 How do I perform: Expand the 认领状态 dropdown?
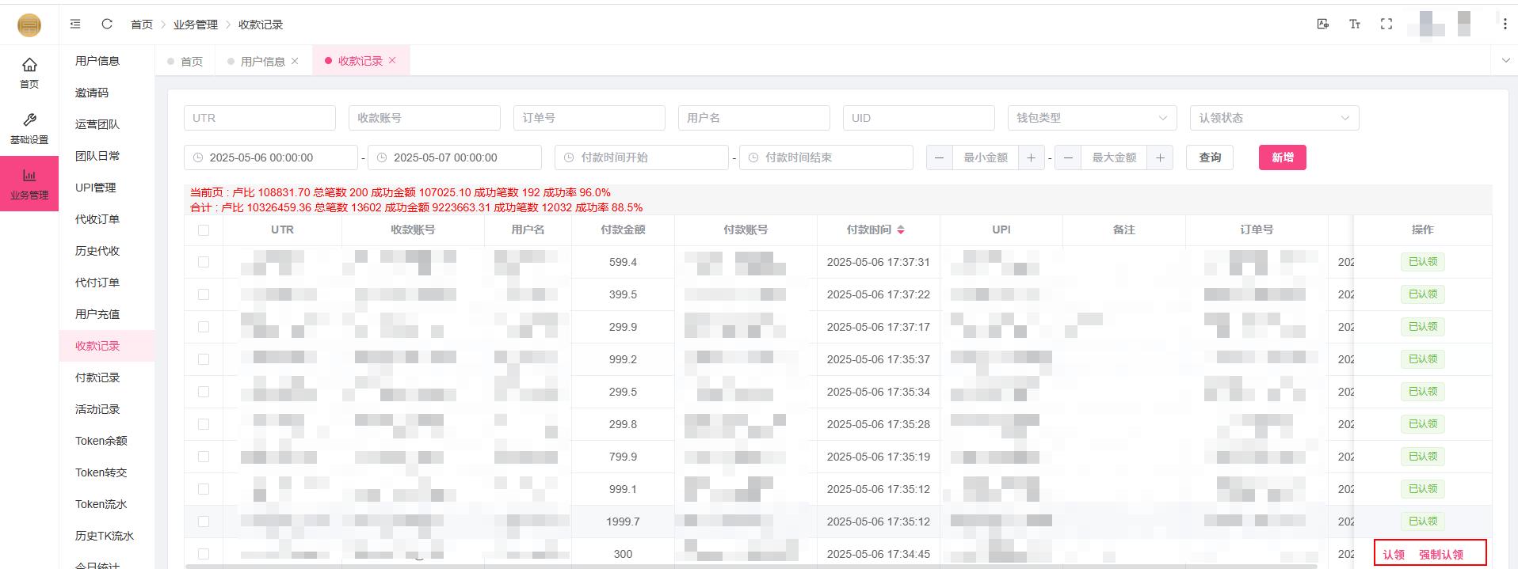(x=1273, y=118)
